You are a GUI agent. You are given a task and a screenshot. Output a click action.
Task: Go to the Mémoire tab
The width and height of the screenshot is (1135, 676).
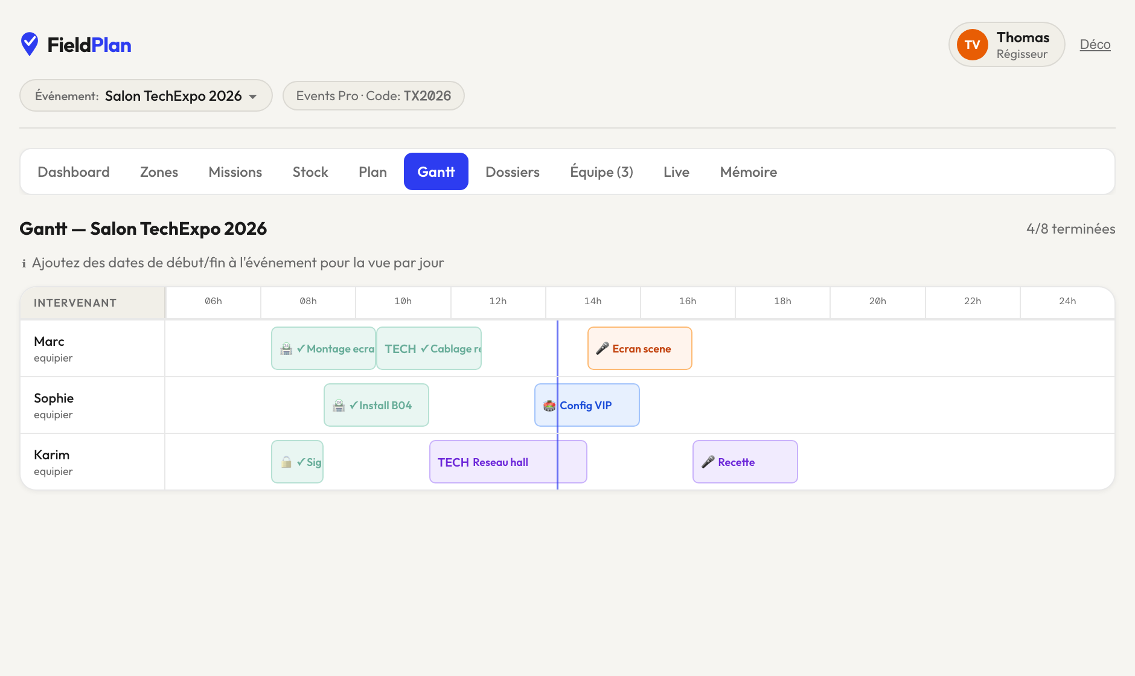tap(748, 172)
